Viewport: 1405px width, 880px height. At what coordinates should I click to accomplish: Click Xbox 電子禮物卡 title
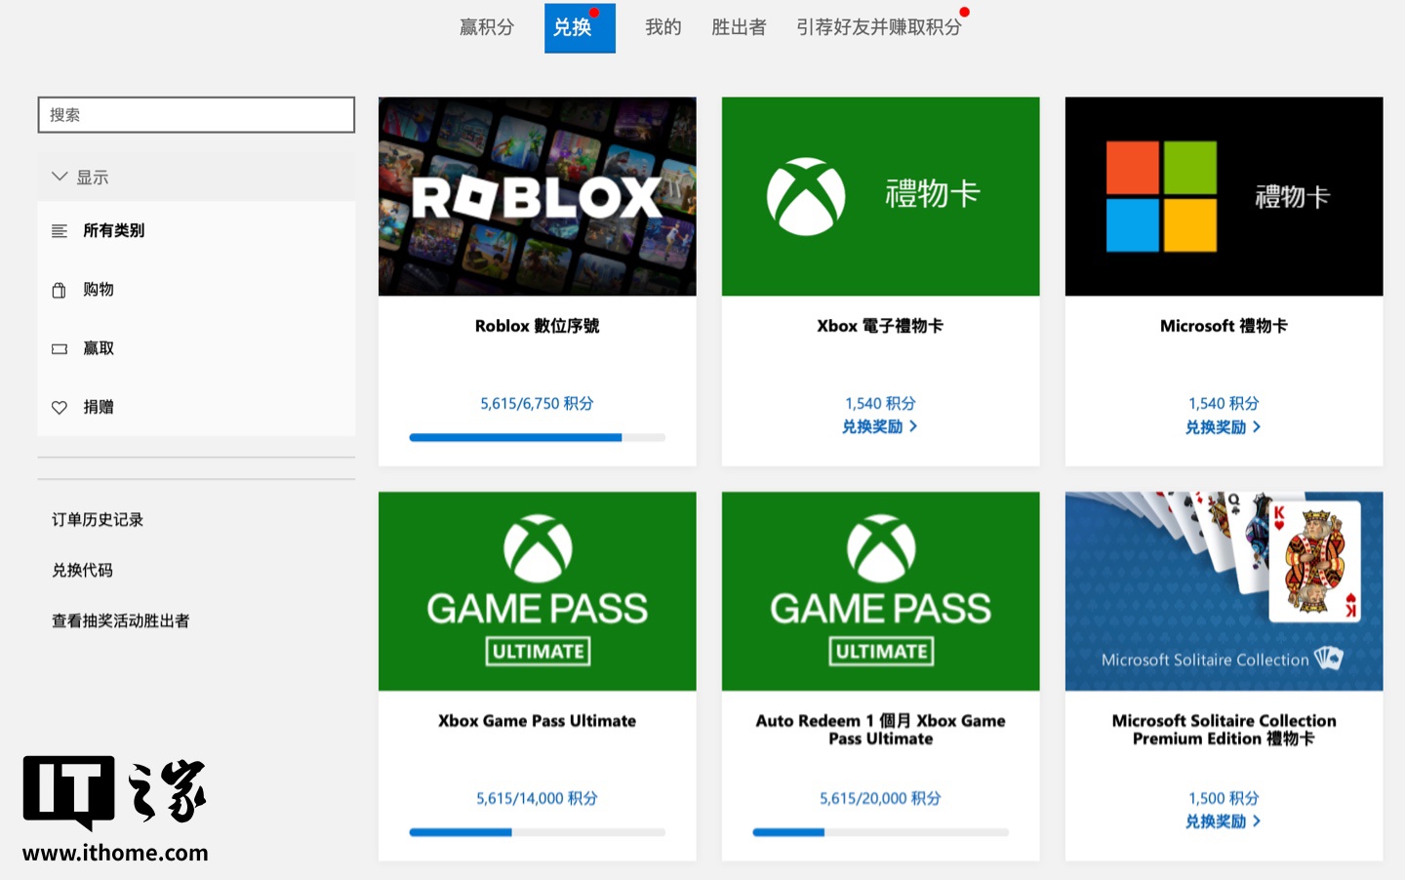click(881, 326)
